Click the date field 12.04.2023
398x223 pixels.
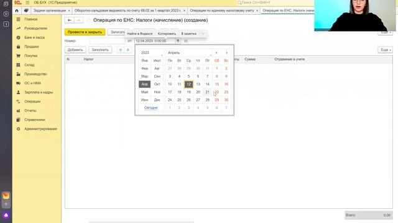pyautogui.click(x=155, y=41)
